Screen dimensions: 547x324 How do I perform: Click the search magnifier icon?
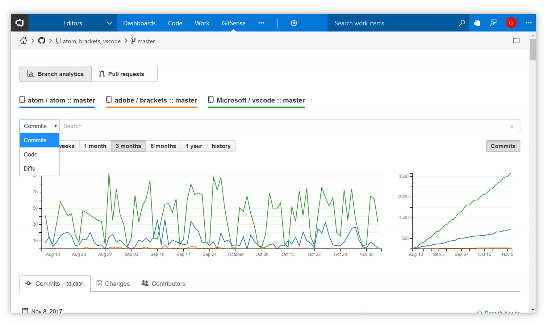pos(462,23)
